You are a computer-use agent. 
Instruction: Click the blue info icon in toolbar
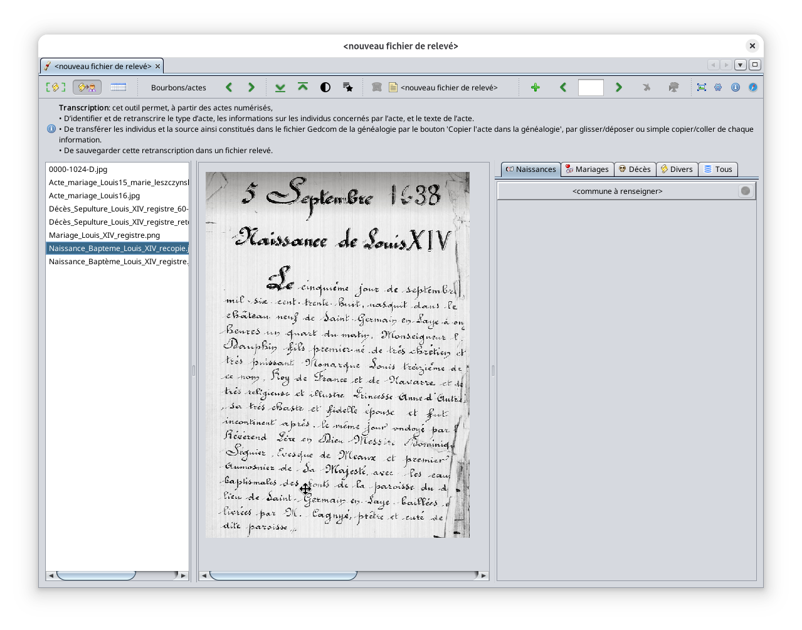(736, 87)
